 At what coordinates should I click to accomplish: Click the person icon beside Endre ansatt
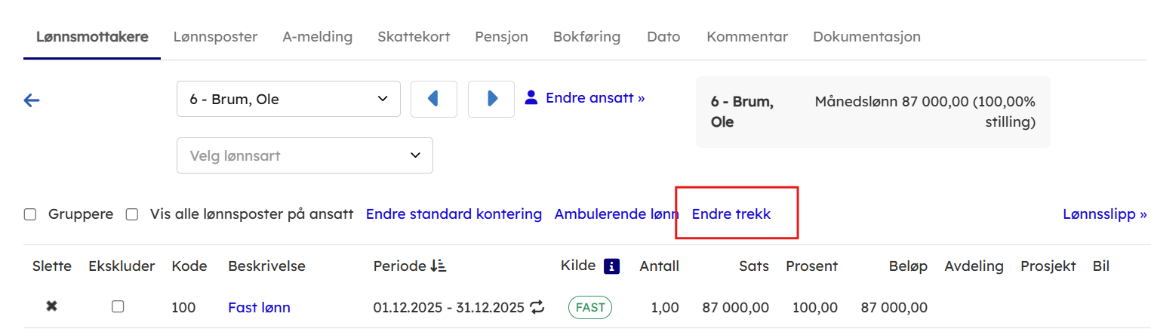tap(531, 97)
